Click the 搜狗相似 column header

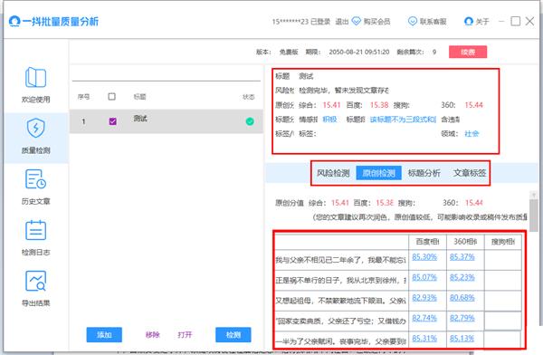click(503, 242)
